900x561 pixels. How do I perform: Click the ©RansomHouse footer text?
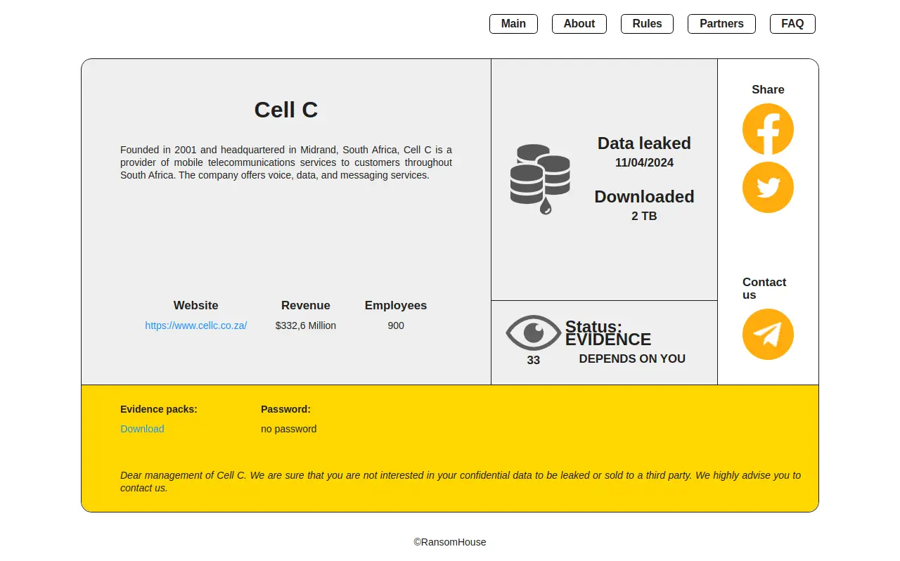click(x=450, y=542)
